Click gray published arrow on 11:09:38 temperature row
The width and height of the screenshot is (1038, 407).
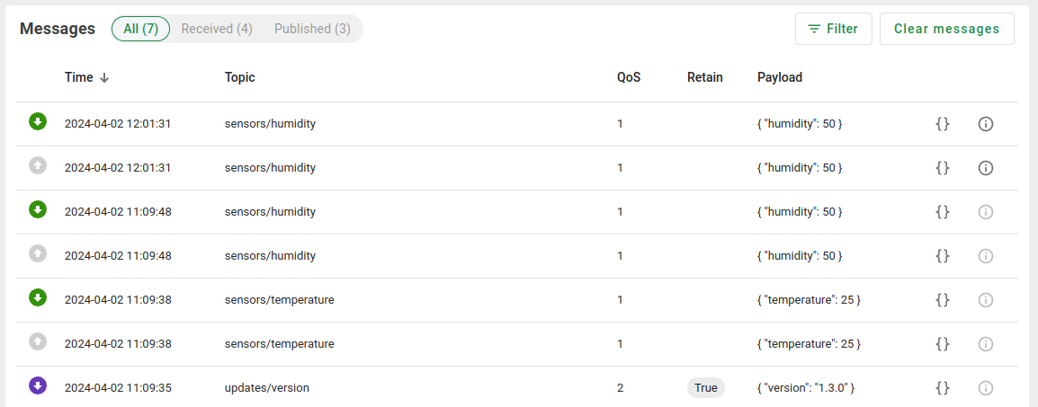click(38, 341)
